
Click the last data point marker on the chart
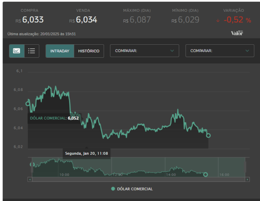208,136
